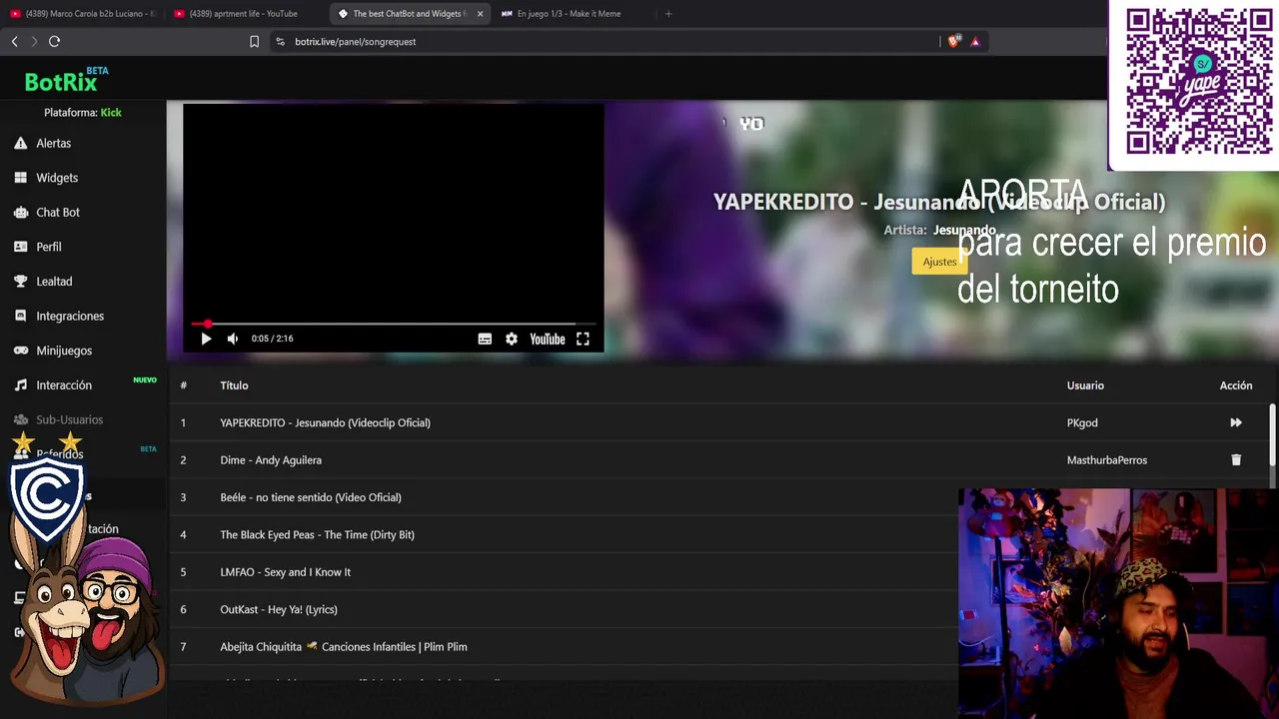1279x719 pixels.
Task: Click the Integraciones icon in sidebar
Action: [20, 316]
